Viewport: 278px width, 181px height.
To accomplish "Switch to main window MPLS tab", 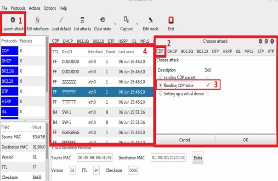I will pos(145,41).
